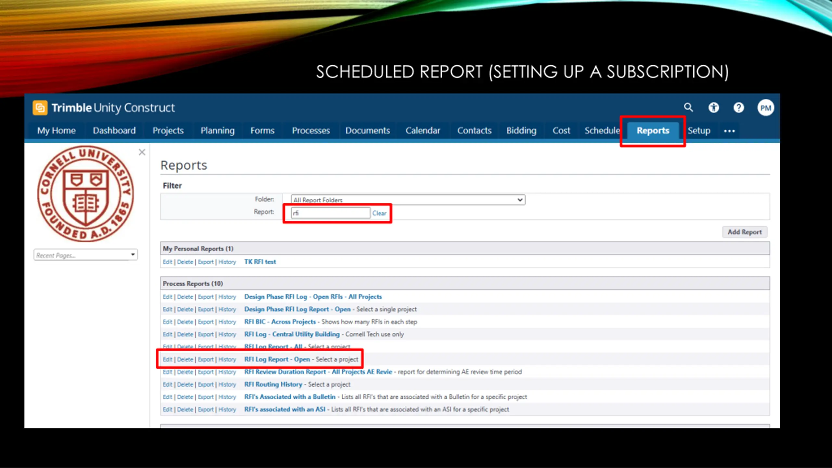Click the Clear link beside report filter
Image resolution: width=832 pixels, height=468 pixels.
tap(379, 213)
